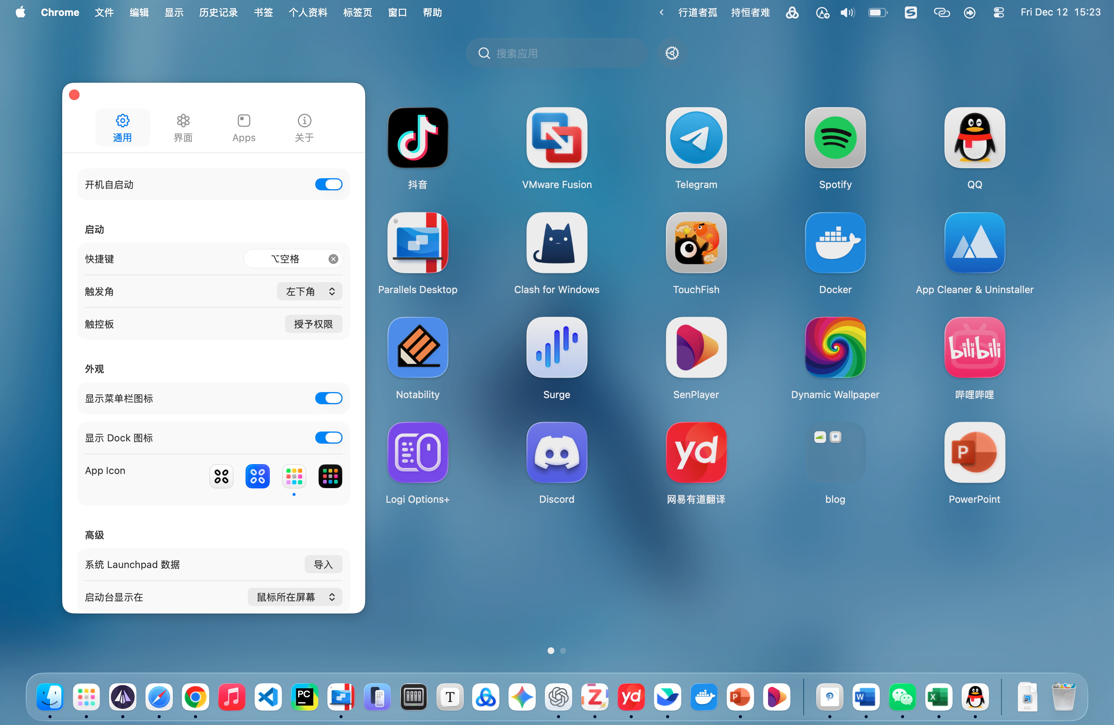Launch Docker from the app grid
This screenshot has width=1114, height=725.
click(835, 243)
